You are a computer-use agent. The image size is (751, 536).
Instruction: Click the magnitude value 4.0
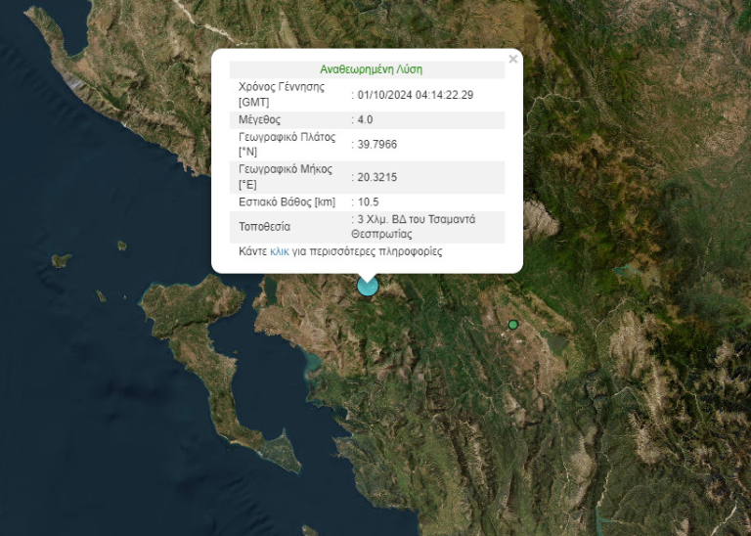pyautogui.click(x=365, y=119)
